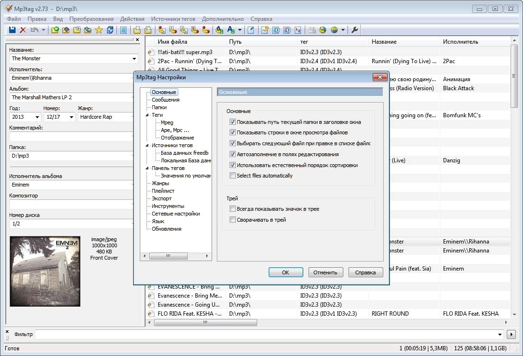Open the Название field dropdown arrow
The height and width of the screenshot is (356, 523).
coord(134,58)
